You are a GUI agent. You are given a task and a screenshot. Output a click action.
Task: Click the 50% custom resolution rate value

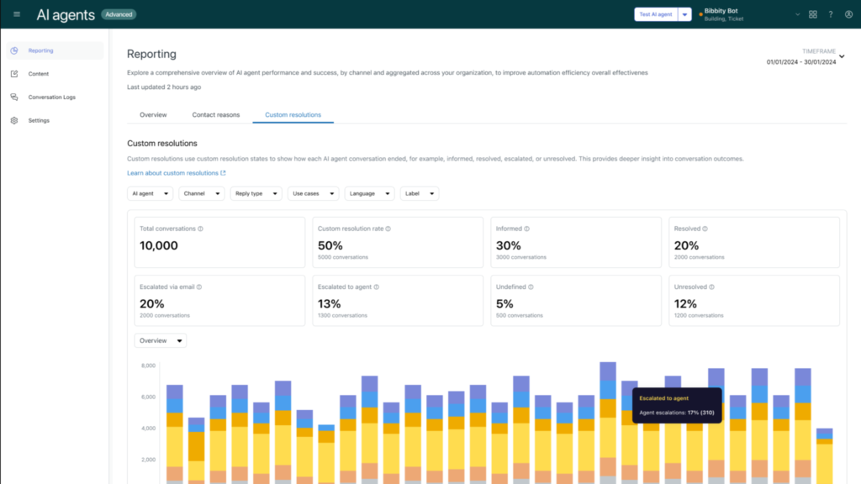click(330, 245)
